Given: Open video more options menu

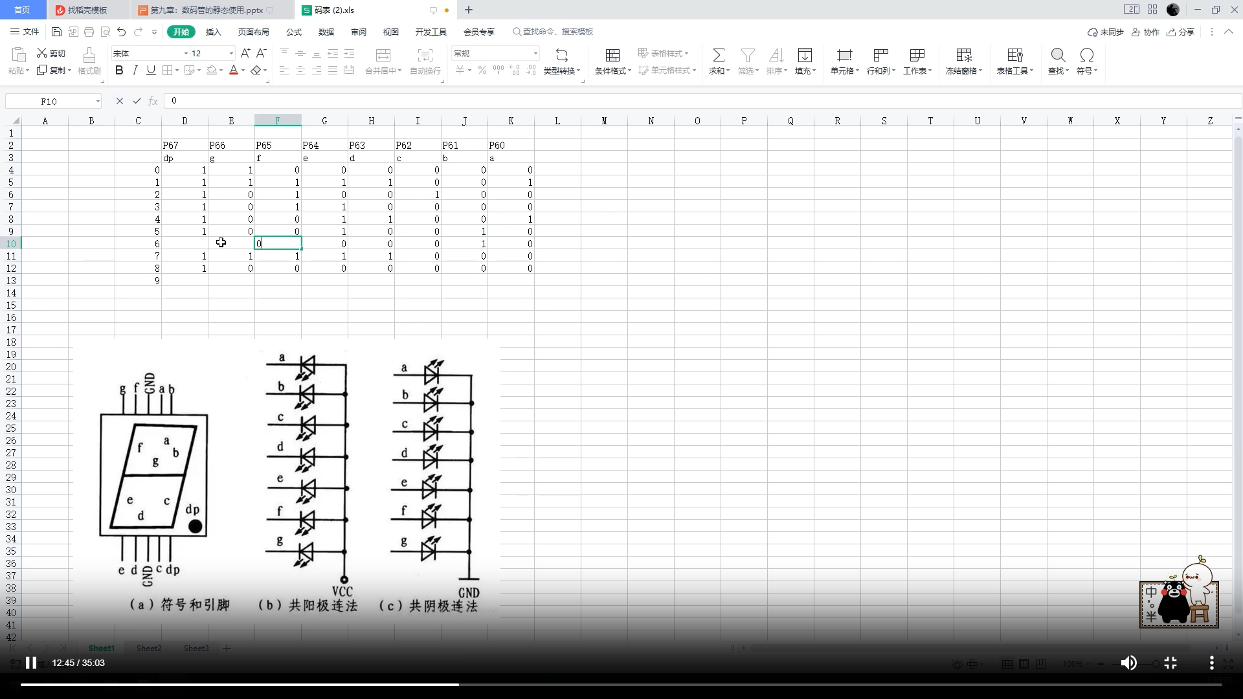Looking at the screenshot, I should [x=1211, y=663].
